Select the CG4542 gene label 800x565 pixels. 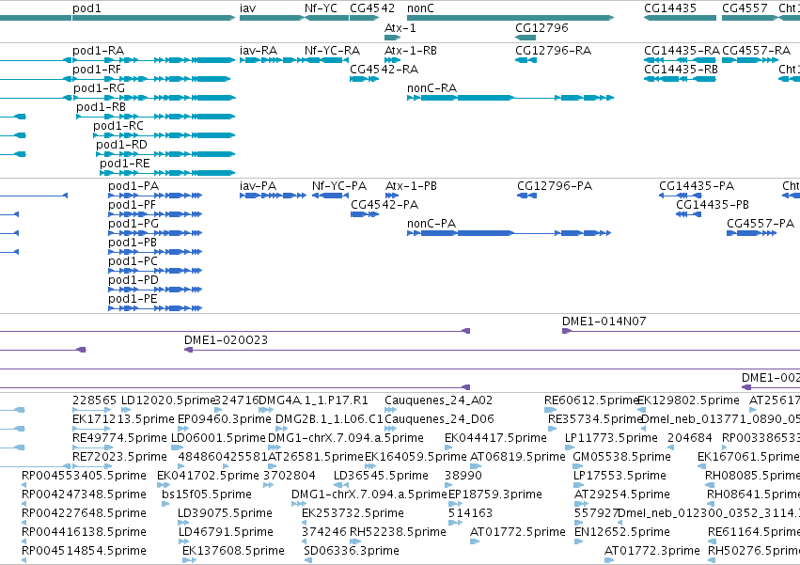coord(372,8)
